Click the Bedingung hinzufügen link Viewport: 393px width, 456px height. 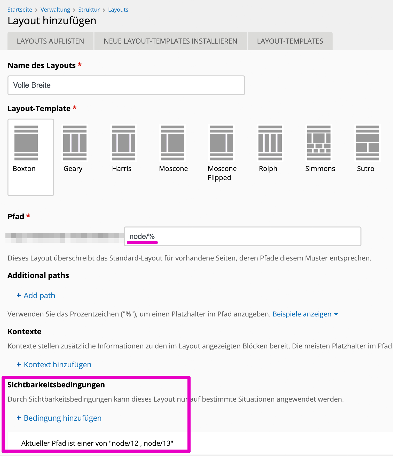pyautogui.click(x=63, y=418)
